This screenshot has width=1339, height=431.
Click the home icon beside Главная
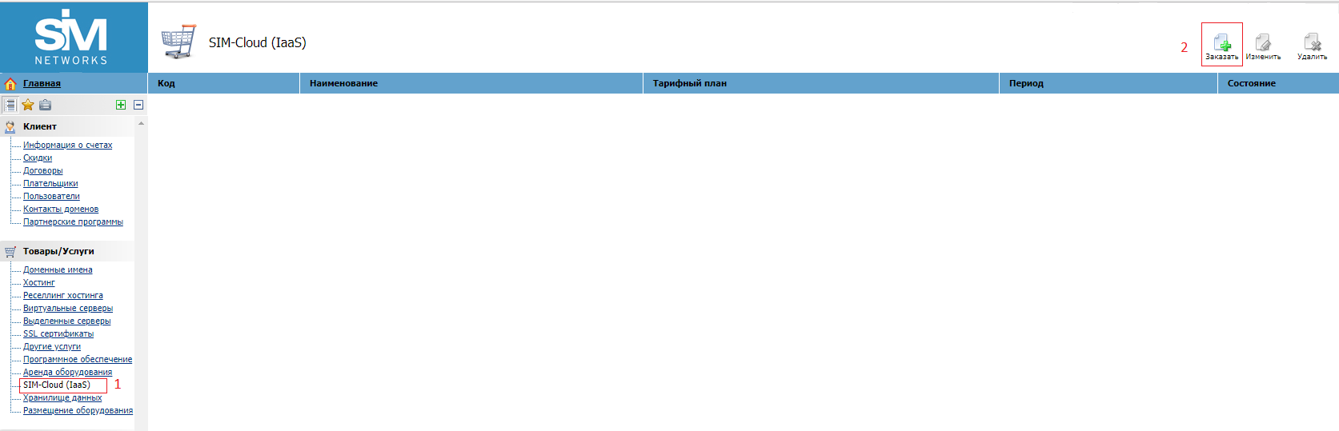coord(10,84)
